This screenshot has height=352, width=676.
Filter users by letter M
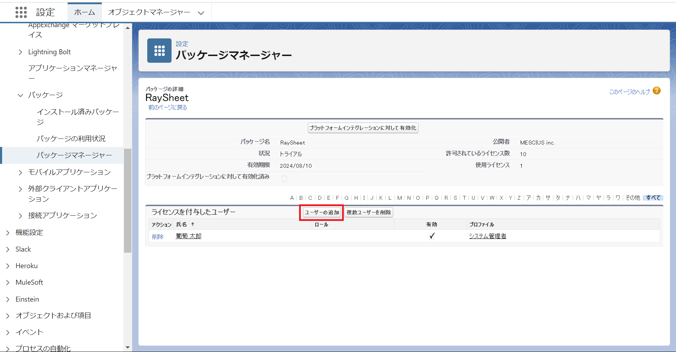tap(399, 198)
